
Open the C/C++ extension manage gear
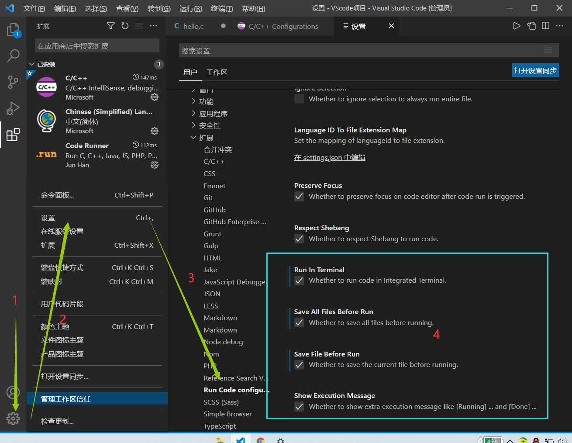[x=155, y=97]
